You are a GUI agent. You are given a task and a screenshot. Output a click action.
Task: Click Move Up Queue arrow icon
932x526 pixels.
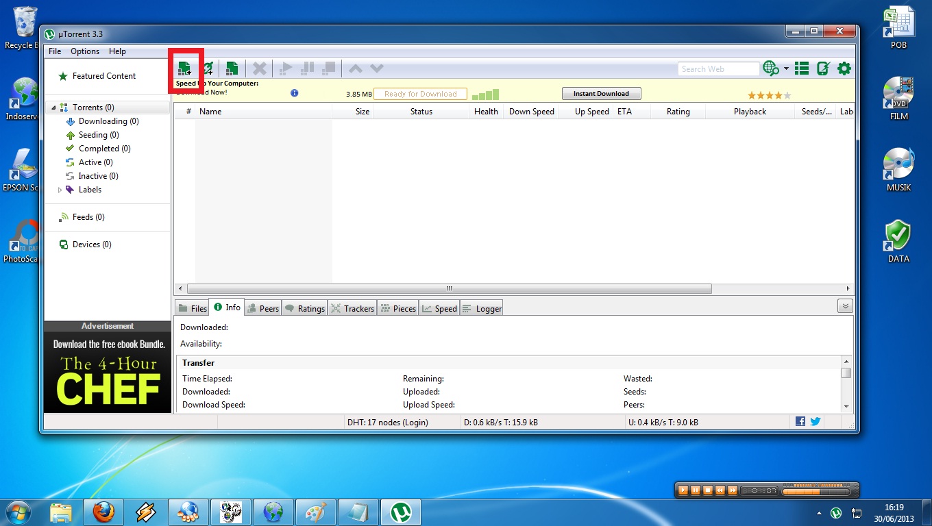coord(355,68)
